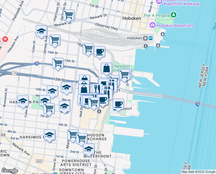The height and width of the screenshot is (174, 216).
Task: Click the Observer Hwy street label
Action: pos(107,27)
